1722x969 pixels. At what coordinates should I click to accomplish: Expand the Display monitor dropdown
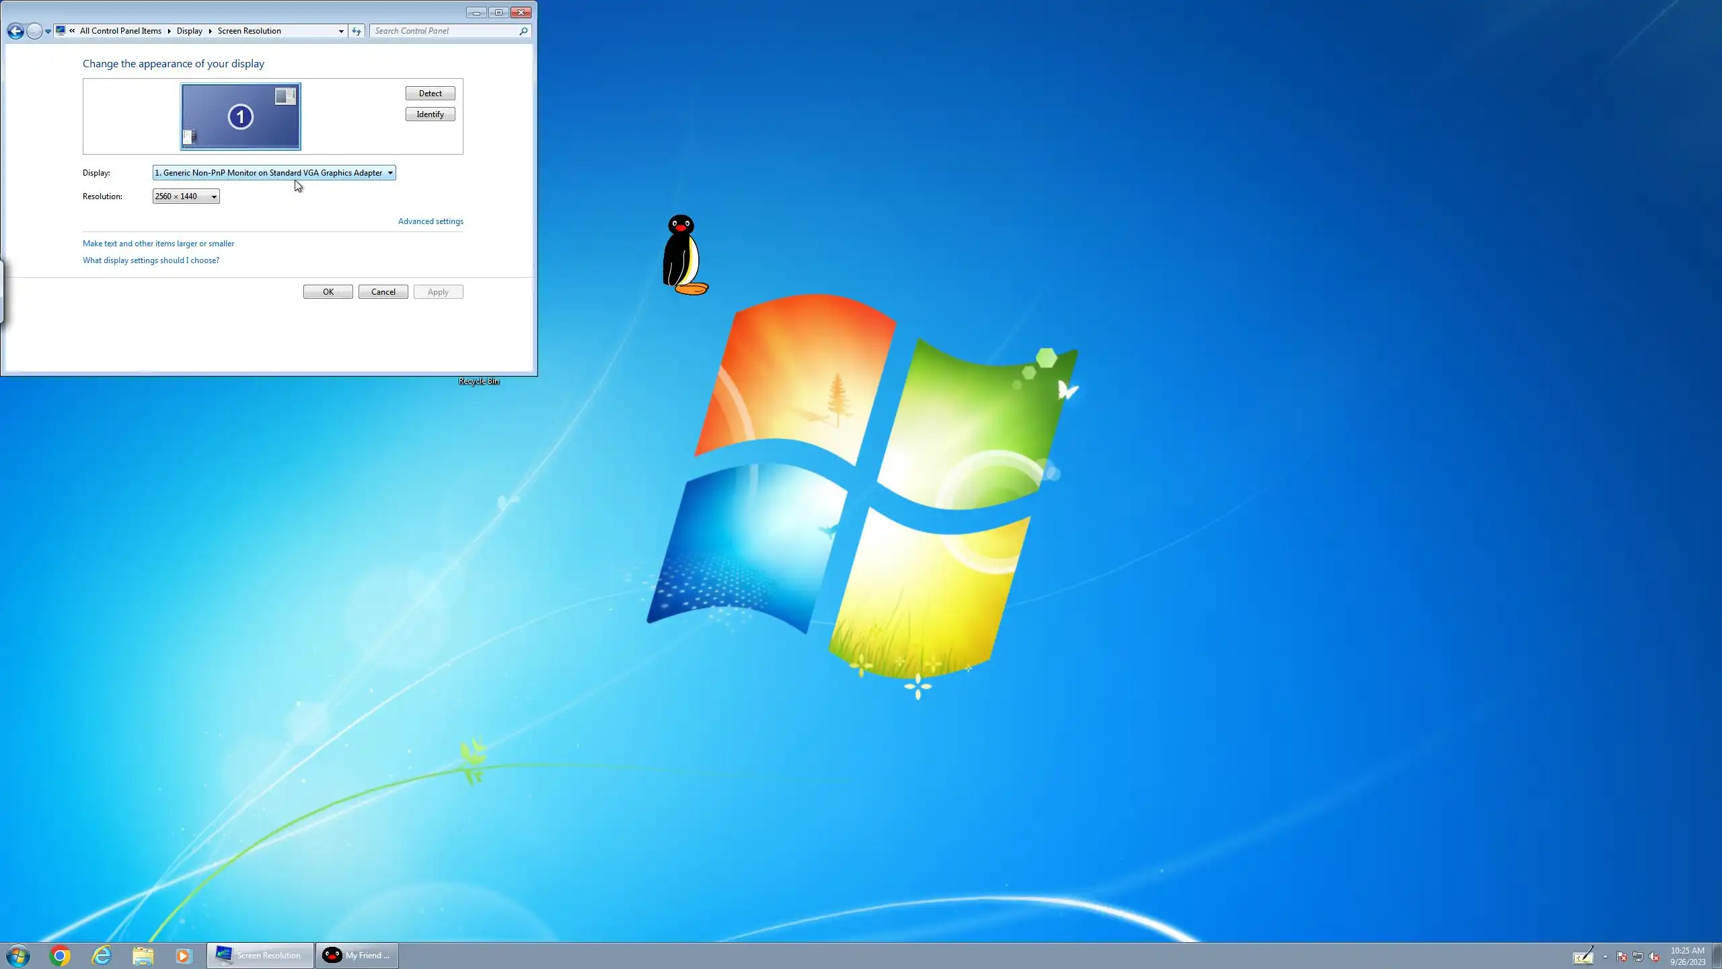274,173
